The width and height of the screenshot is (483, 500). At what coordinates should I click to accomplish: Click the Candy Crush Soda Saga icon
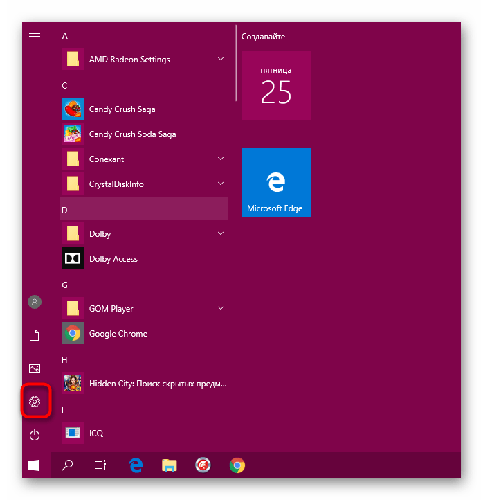tap(73, 134)
